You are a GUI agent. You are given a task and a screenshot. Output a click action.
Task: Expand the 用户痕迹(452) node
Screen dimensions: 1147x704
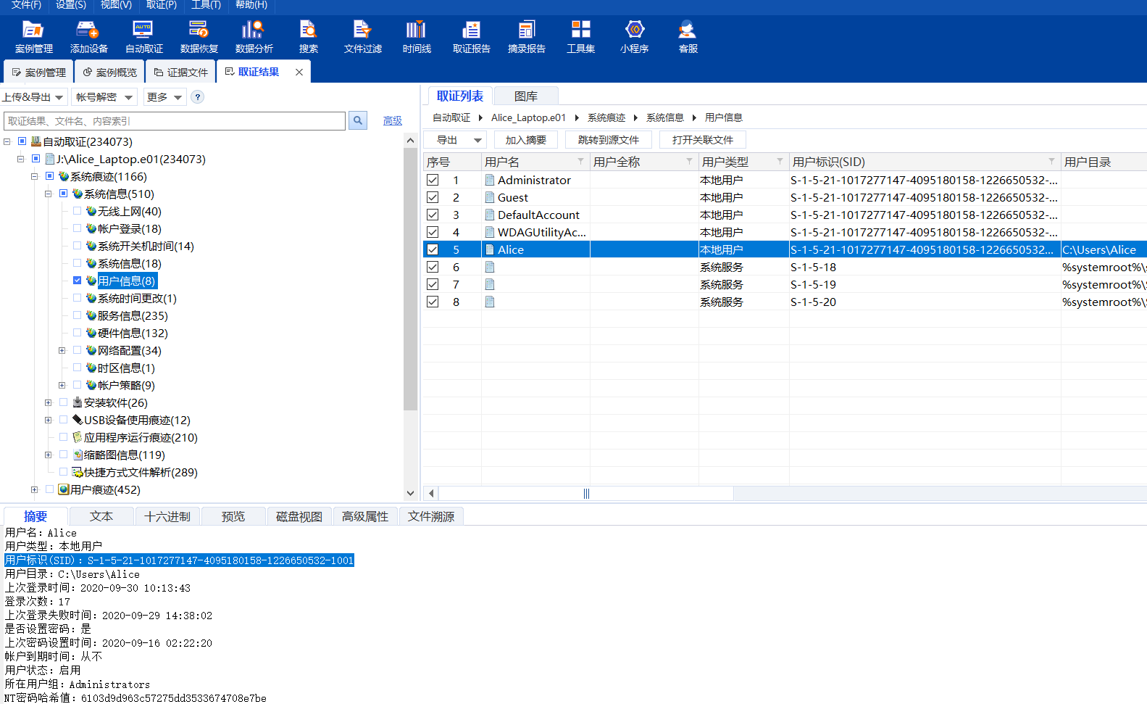pos(35,489)
